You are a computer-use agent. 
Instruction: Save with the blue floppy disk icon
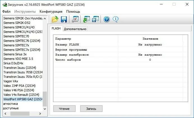(64, 19)
